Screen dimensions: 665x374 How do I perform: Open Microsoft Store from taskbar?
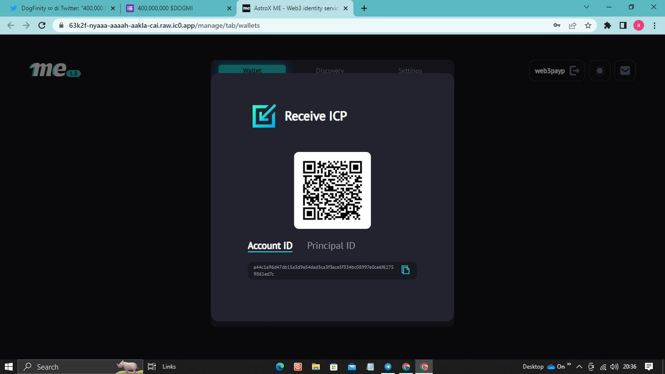click(334, 367)
